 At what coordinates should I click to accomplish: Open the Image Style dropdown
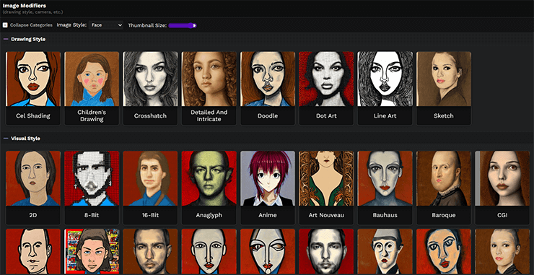tap(105, 25)
